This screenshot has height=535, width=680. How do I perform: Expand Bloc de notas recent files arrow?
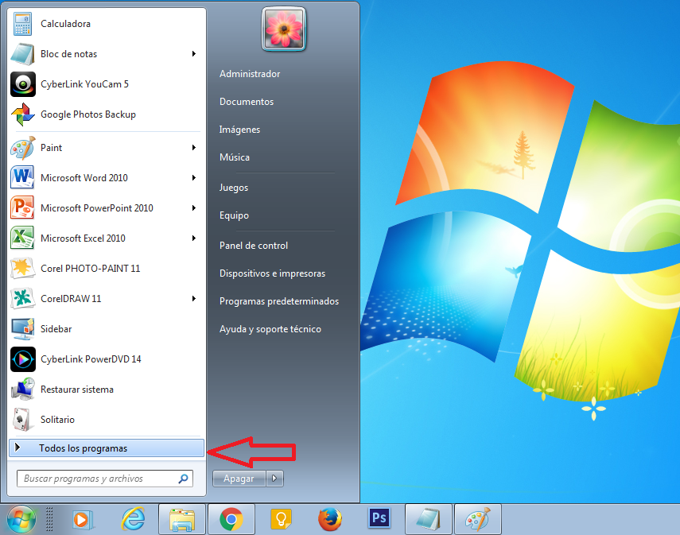pyautogui.click(x=194, y=54)
